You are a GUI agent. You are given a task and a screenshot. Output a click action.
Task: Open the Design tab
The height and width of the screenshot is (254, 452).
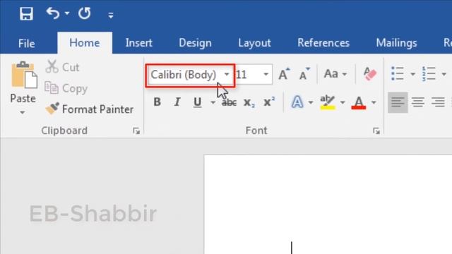click(195, 43)
